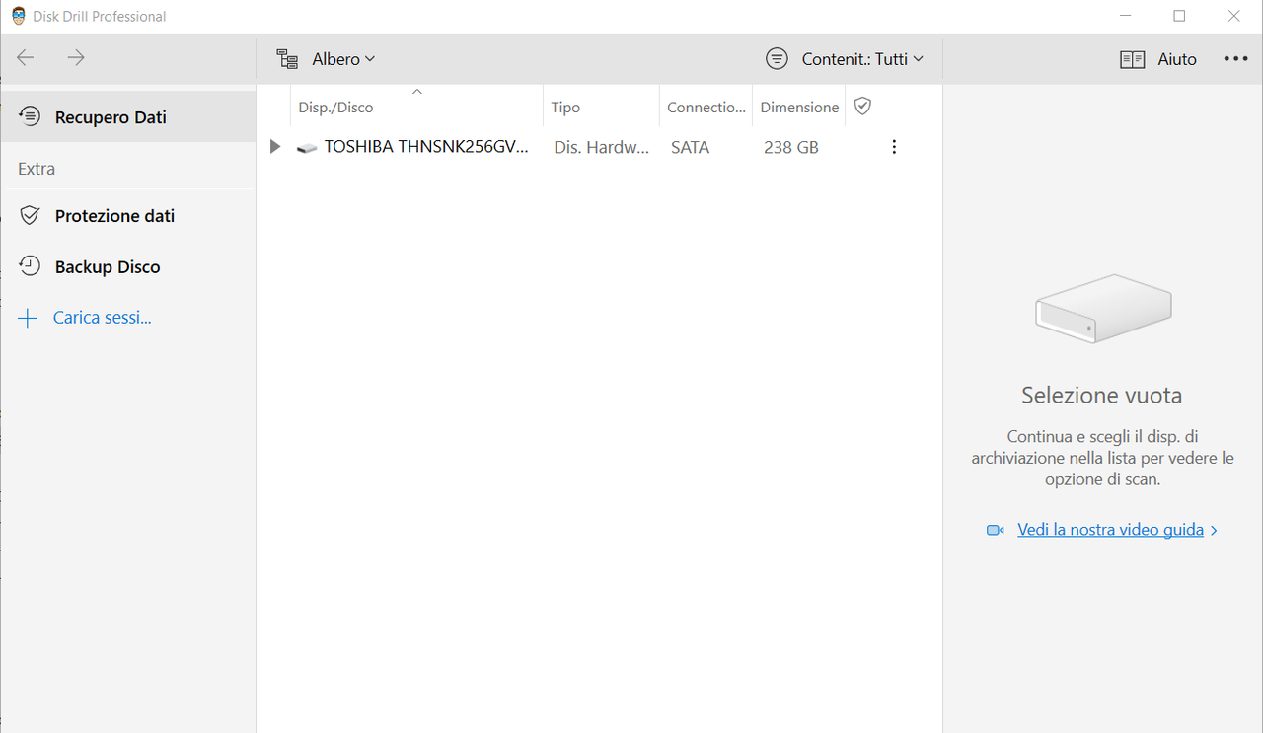
Task: Click the Extra section label
Action: (37, 169)
